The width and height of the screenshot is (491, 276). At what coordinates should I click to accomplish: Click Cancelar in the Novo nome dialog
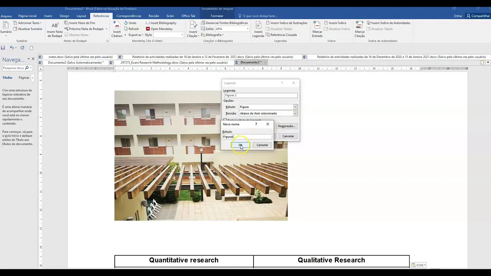tap(262, 145)
